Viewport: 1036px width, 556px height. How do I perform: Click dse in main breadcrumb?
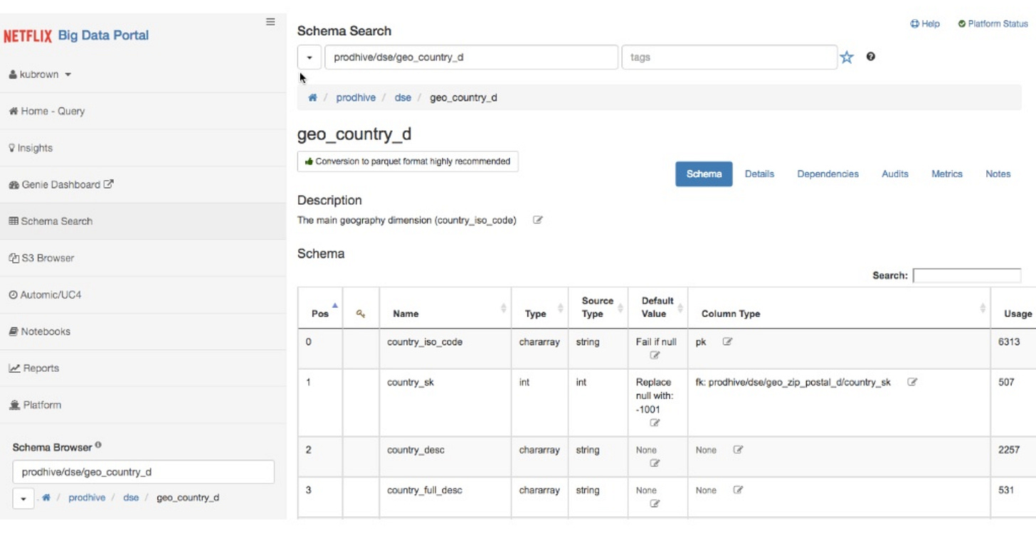[403, 97]
